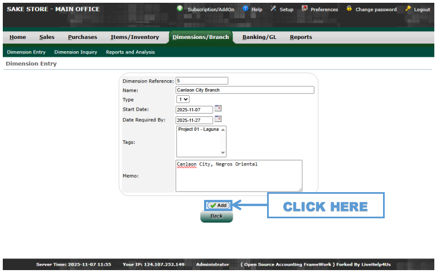The height and width of the screenshot is (274, 436).
Task: Open Help via the question mark icon
Action: pos(245,8)
